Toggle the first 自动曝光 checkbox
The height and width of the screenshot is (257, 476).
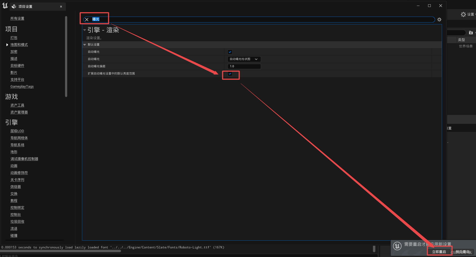point(230,52)
